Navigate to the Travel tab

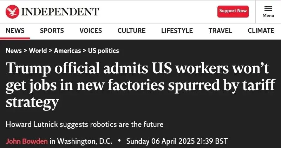[220, 31]
